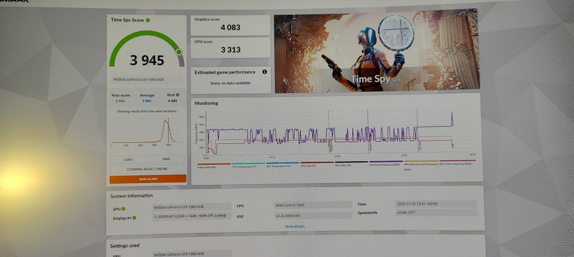Image resolution: width=574 pixels, height=257 pixels.
Task: Click the SystemInfo version v5.88.1377 field
Action: click(x=436, y=213)
